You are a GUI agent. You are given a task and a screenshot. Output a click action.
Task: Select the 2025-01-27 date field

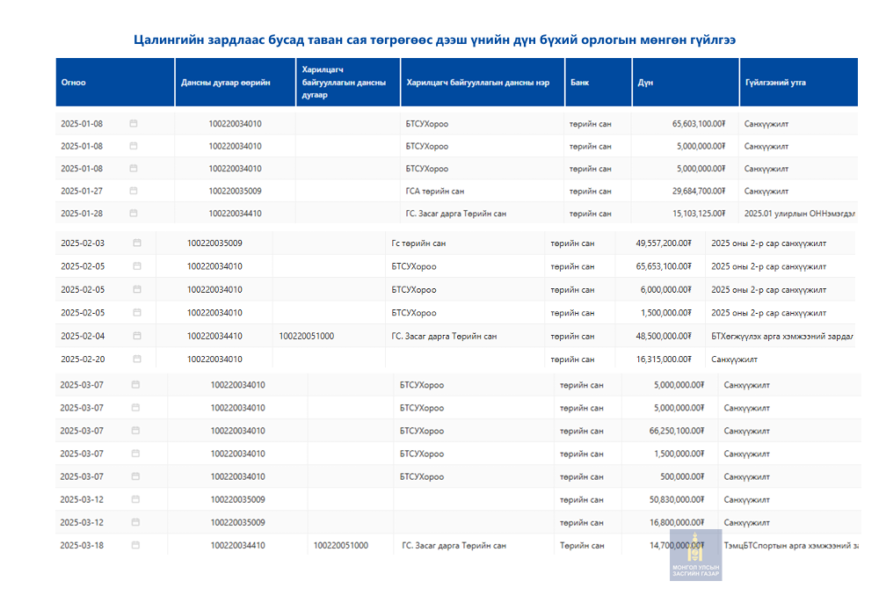click(x=82, y=191)
